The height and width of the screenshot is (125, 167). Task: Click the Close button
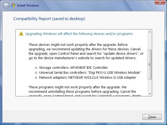[152, 117]
